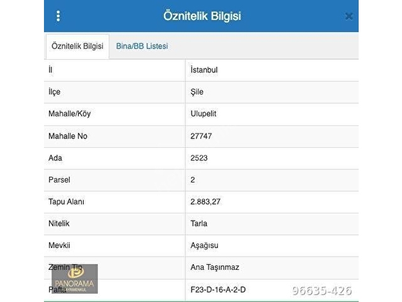402x302 pixels.
Task: Click the Mevkii value Aşağısu
Action: (x=204, y=245)
